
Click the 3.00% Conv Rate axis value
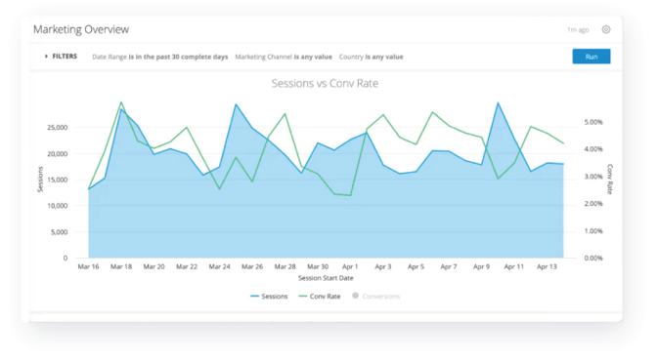pos(593,177)
